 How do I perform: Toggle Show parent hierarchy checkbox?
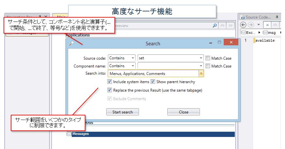point(153,82)
